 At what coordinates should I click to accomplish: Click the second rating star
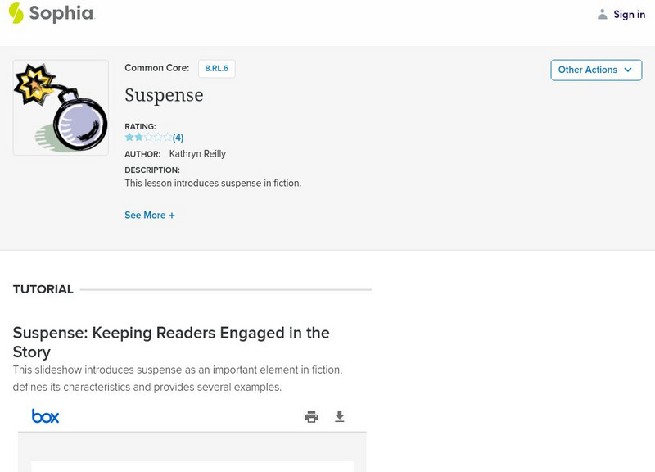click(138, 138)
